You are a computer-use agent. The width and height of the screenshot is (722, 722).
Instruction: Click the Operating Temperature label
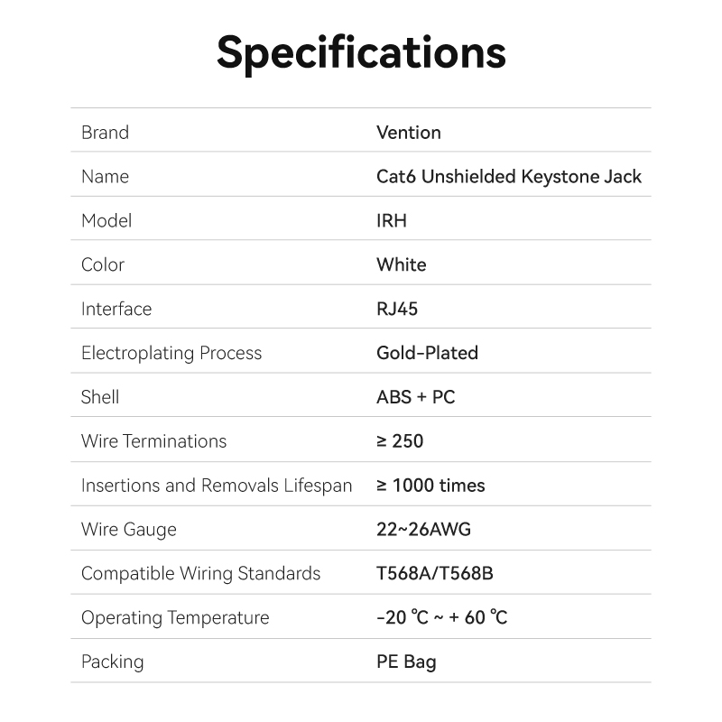click(175, 618)
